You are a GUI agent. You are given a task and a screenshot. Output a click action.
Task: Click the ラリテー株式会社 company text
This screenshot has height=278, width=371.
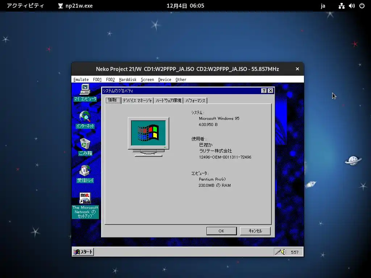click(215, 151)
